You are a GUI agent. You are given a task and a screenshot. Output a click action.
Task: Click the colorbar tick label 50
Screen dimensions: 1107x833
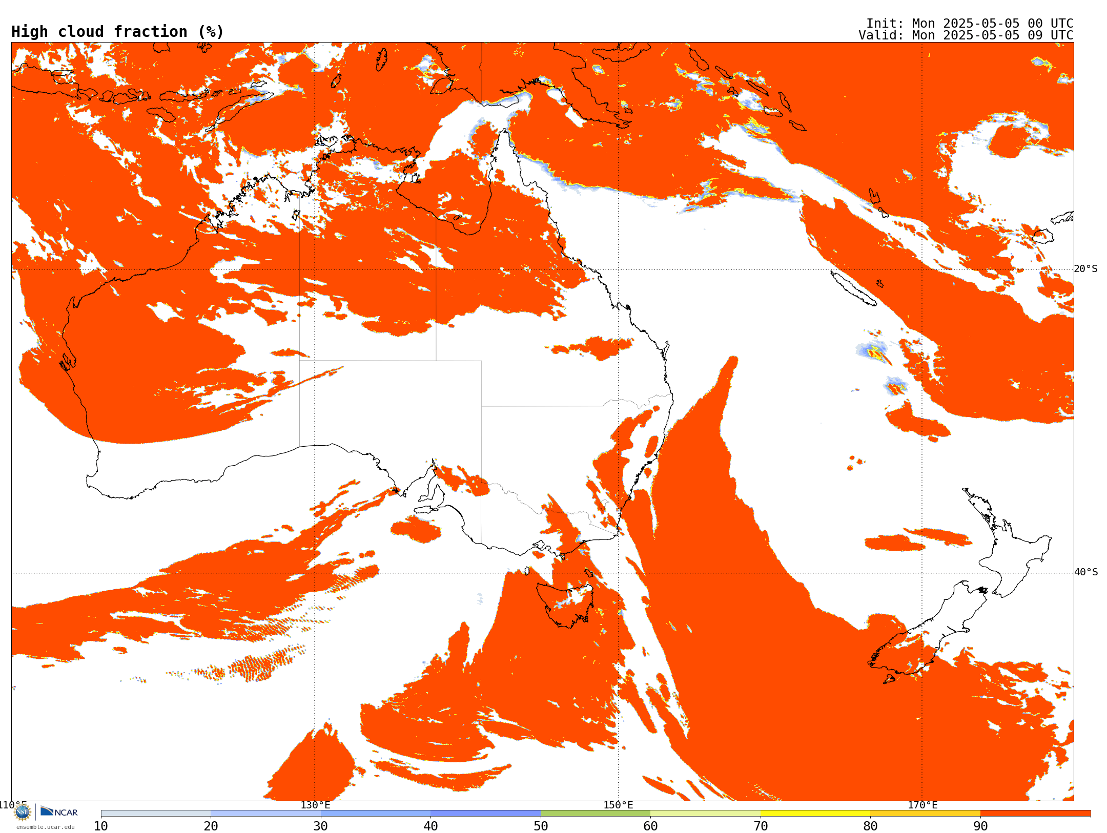click(x=541, y=826)
